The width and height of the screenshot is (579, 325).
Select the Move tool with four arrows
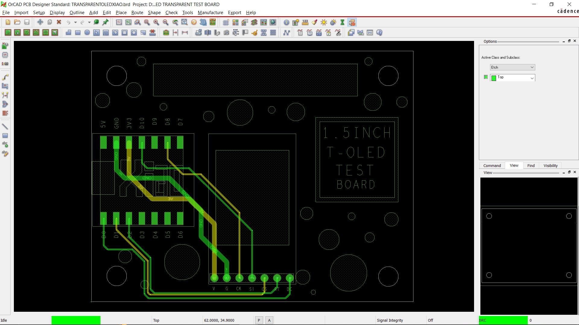[x=40, y=22]
